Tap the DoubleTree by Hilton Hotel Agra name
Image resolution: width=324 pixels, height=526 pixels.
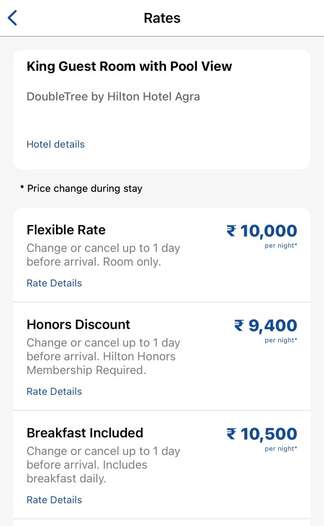point(113,97)
